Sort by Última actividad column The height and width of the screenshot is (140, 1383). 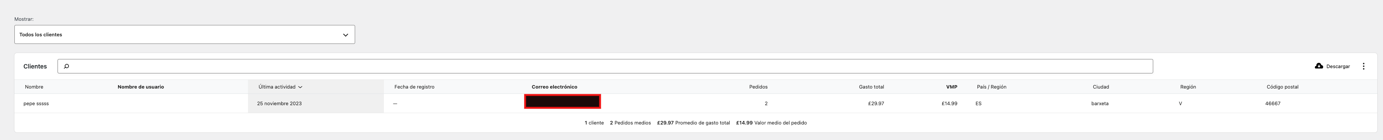click(277, 87)
